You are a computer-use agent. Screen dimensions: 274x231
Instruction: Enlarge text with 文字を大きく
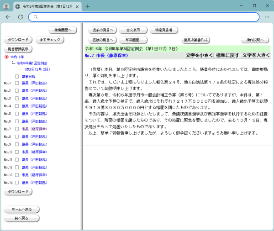pyautogui.click(x=256, y=55)
